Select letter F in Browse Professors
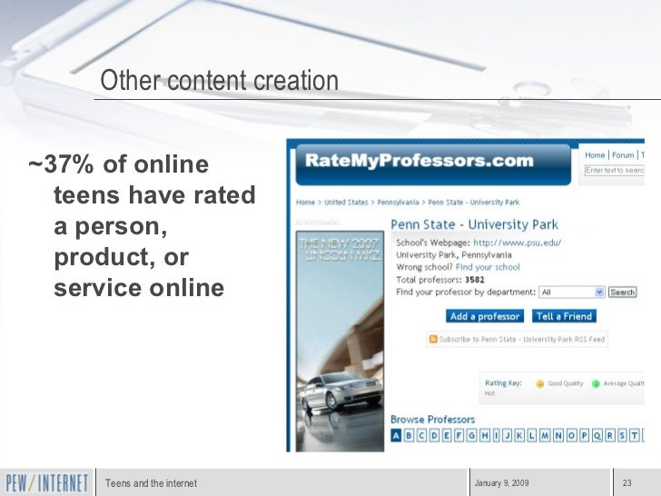This screenshot has height=496, width=661. [x=459, y=435]
